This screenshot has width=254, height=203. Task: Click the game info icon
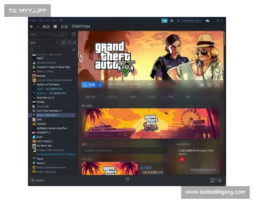pos(209,85)
